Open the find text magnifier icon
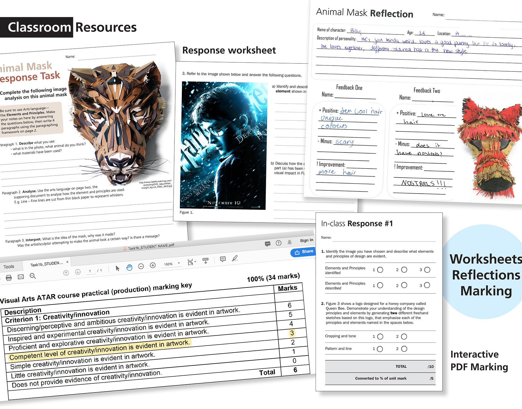Viewport: 522px width, 409px height. coord(33,276)
